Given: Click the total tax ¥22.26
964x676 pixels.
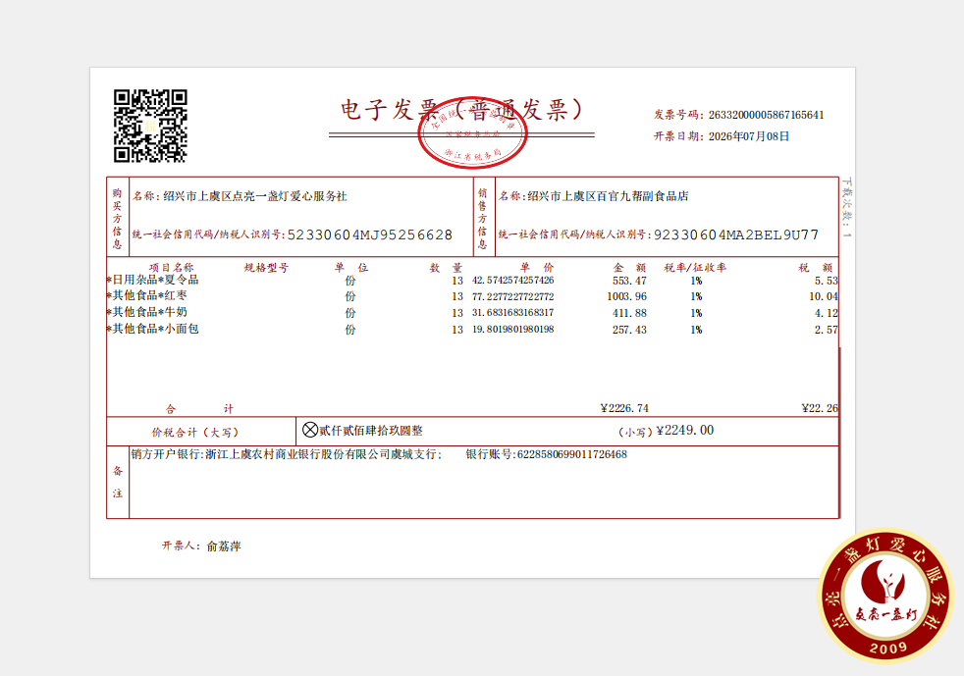Looking at the screenshot, I should click(x=820, y=408).
